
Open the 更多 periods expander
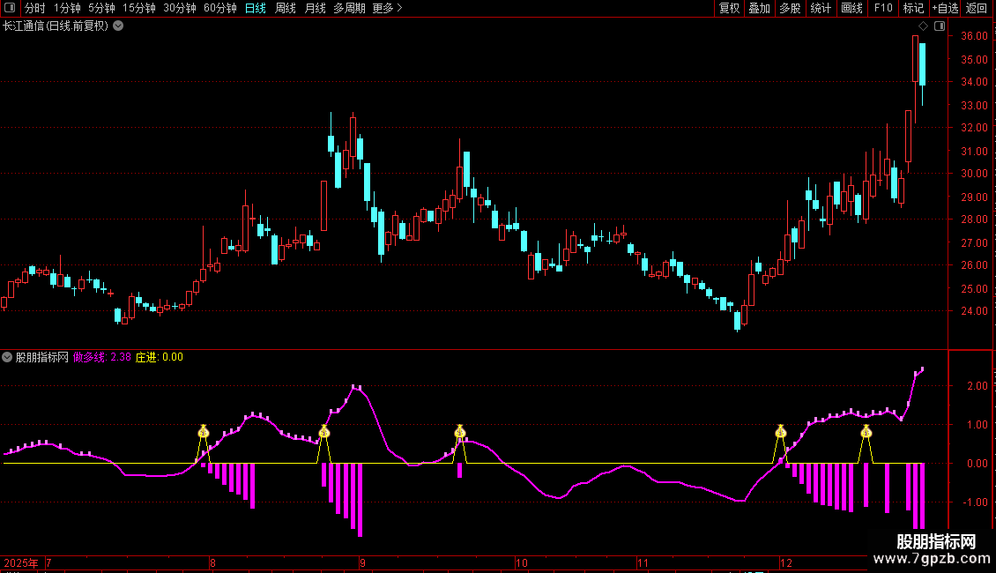click(387, 9)
